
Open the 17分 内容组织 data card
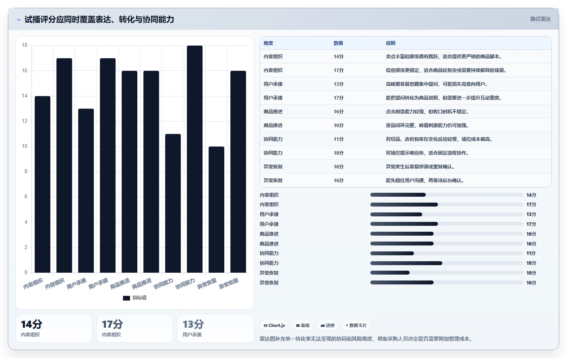pos(135,328)
